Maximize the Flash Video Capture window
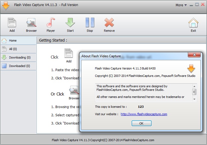The image size is (207, 145). pos(197,5)
